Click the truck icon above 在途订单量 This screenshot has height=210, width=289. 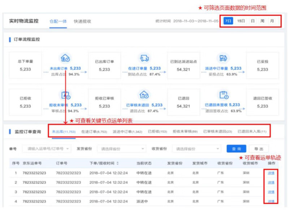144,58
